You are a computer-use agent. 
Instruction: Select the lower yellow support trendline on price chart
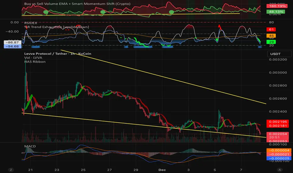pyautogui.click(x=144, y=125)
